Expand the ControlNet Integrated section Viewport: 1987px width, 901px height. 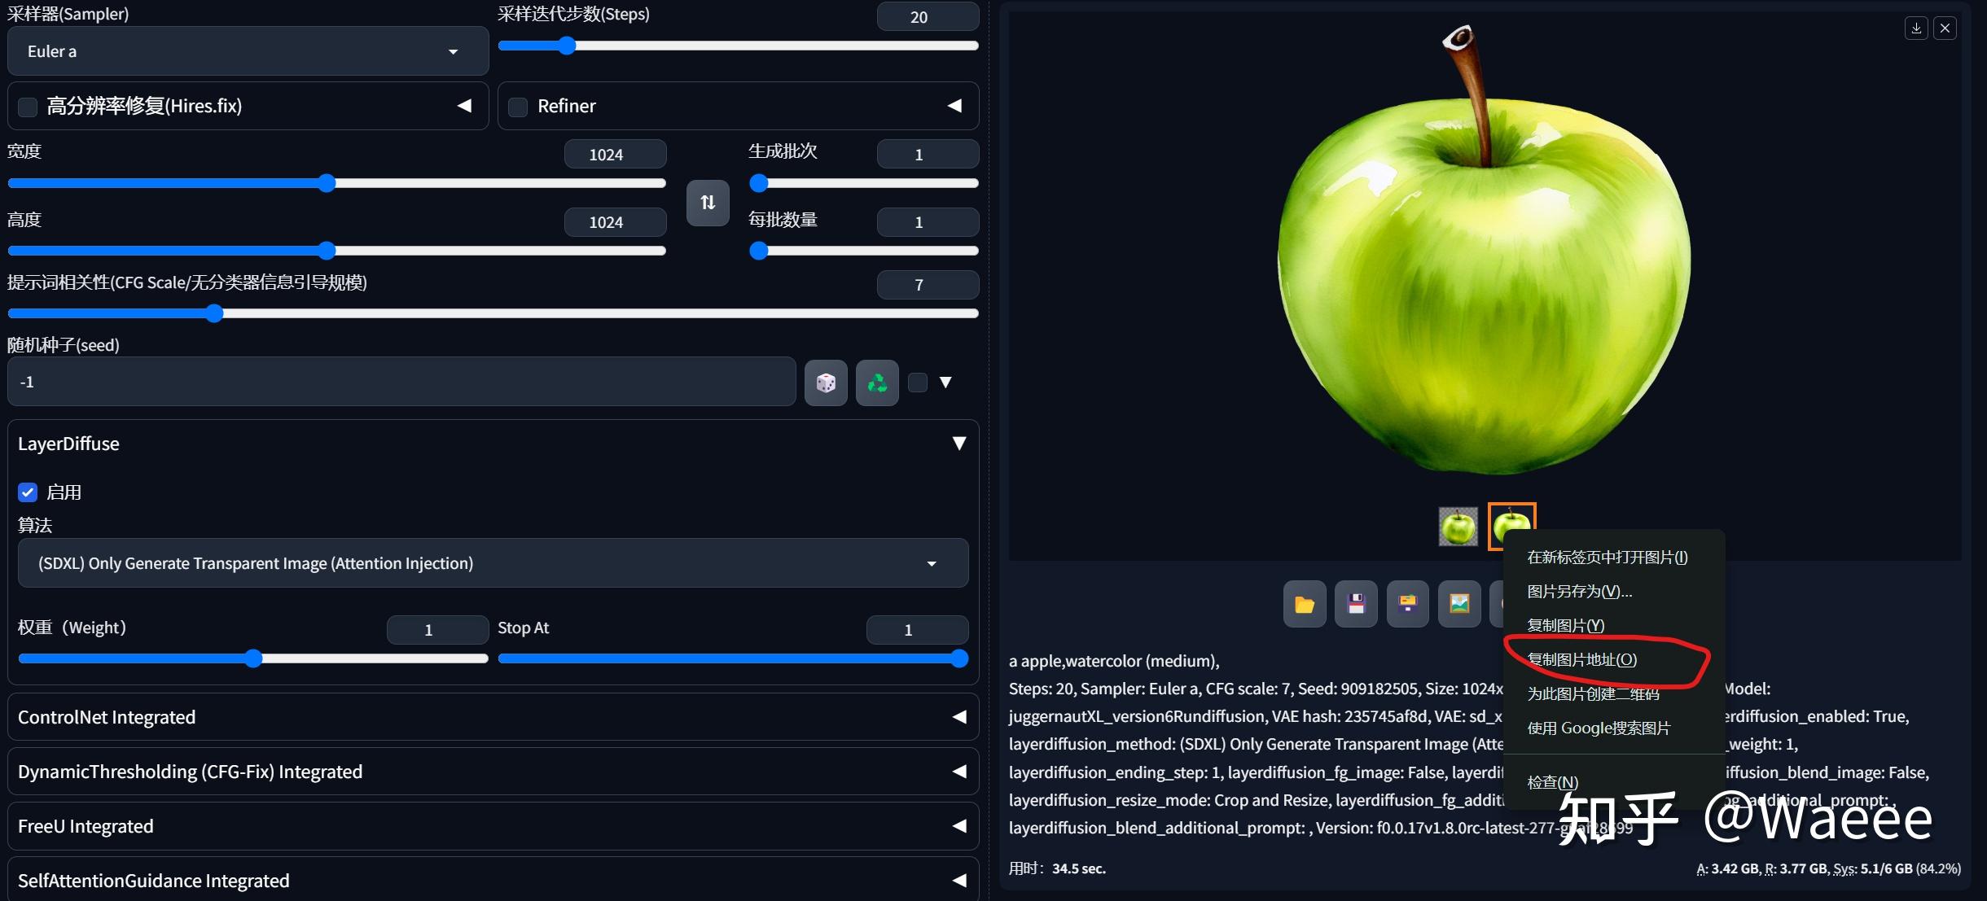click(493, 717)
